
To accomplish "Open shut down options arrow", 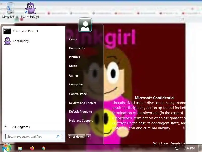I will point(88,137).
